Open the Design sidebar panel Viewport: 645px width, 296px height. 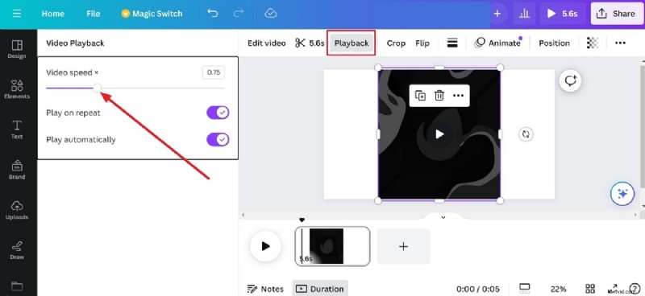pyautogui.click(x=17, y=49)
